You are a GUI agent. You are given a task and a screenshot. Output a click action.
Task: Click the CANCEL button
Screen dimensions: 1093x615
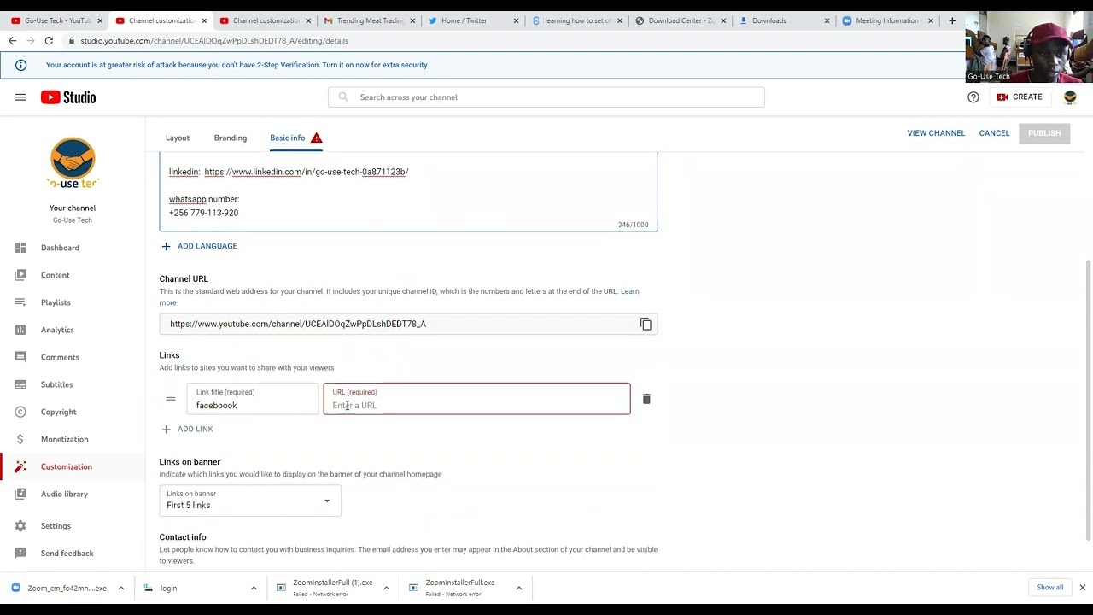tap(994, 133)
